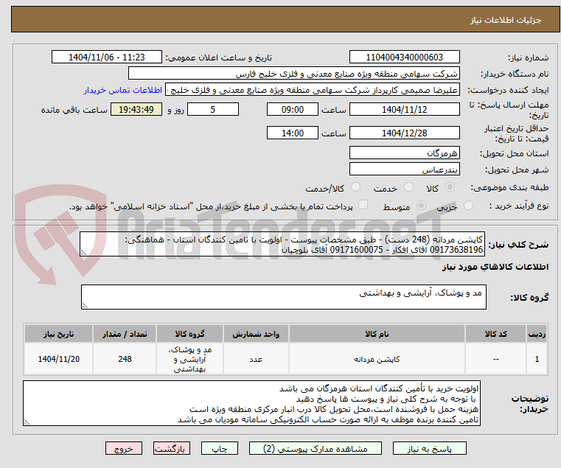This screenshot has height=468, width=561.
Task: Click the شرح کلی نیاز text area
Action: pyautogui.click(x=282, y=244)
